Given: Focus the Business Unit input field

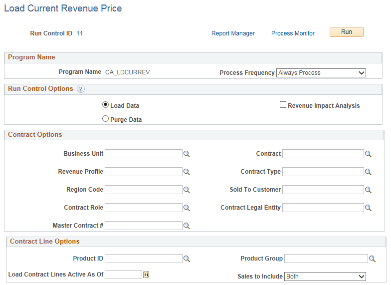Looking at the screenshot, I should click(x=144, y=154).
